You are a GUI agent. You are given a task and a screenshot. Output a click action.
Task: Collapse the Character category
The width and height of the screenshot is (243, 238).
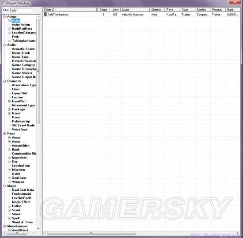point(4,81)
